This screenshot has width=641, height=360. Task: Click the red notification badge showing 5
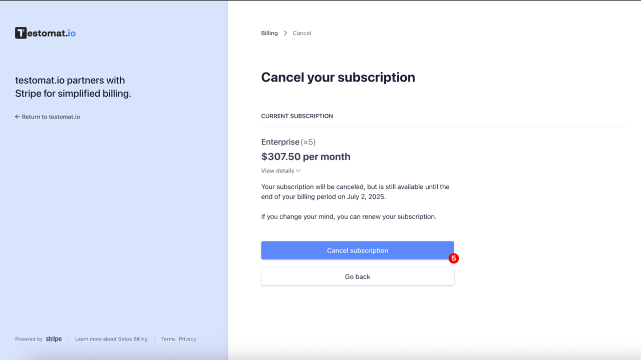point(453,258)
